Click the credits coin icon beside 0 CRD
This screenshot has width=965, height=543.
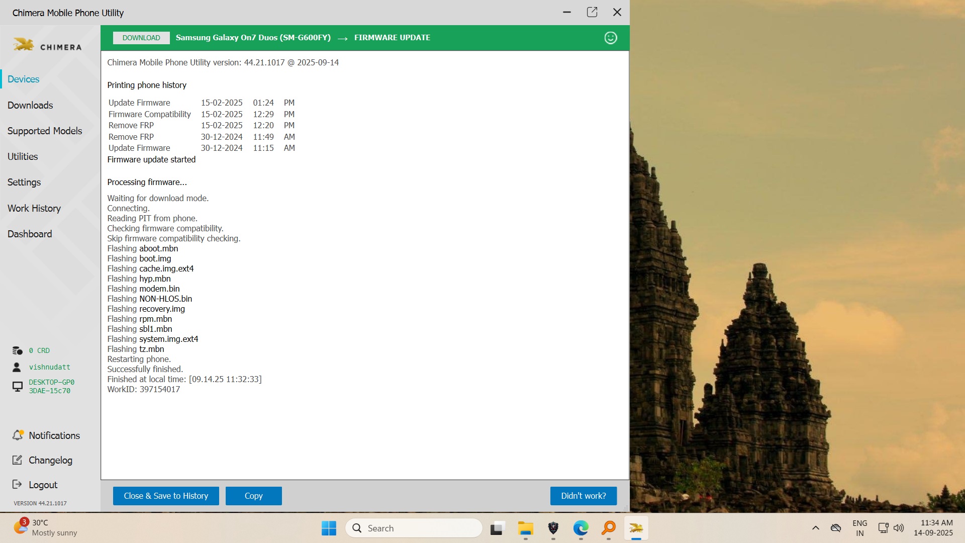[18, 350]
